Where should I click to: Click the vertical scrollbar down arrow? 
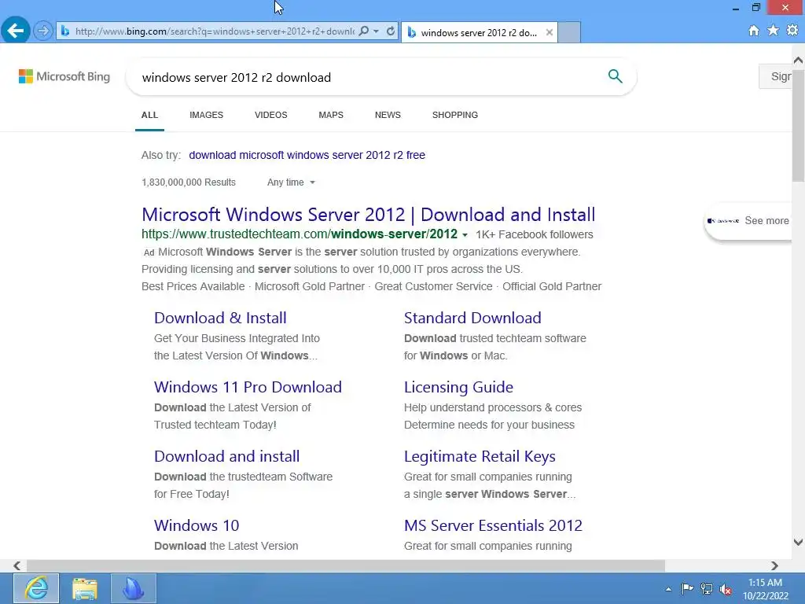(x=798, y=542)
